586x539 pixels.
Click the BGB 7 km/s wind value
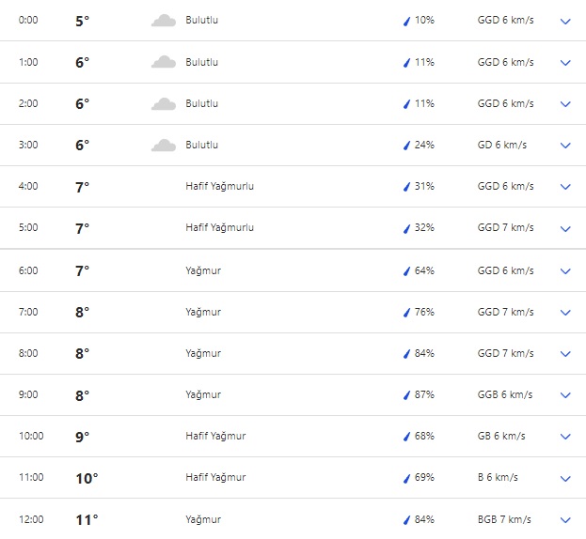504,519
